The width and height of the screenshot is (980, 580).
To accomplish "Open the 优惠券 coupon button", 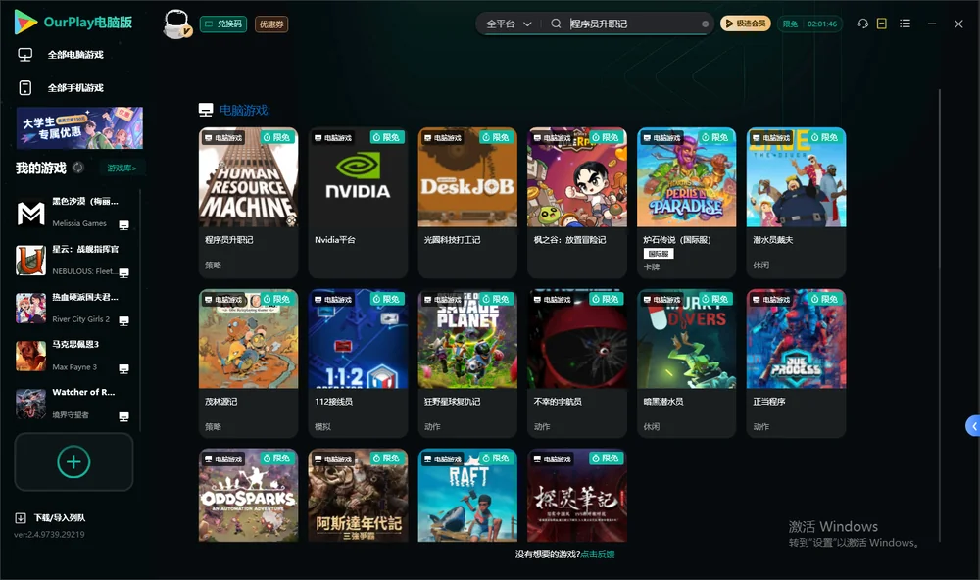I will tap(271, 24).
